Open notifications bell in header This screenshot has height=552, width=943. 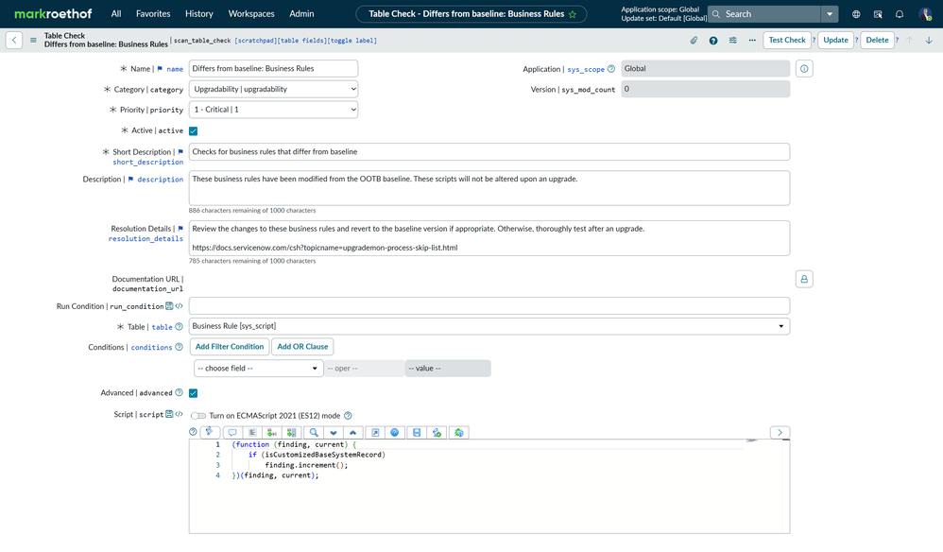pyautogui.click(x=899, y=14)
